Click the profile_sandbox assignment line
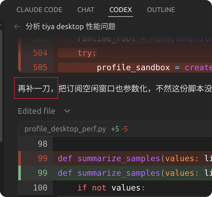Image resolution: width=212 pixels, height=197 pixels. [135, 67]
